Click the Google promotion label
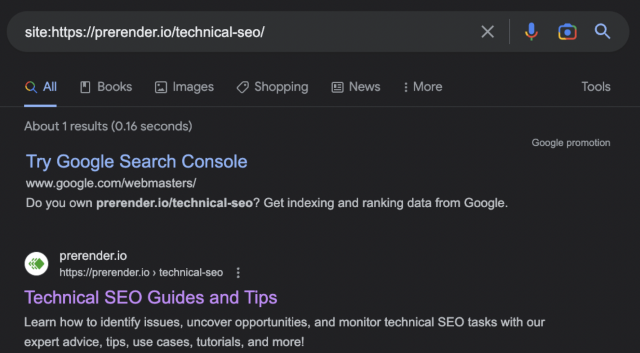The width and height of the screenshot is (640, 353). (x=571, y=142)
